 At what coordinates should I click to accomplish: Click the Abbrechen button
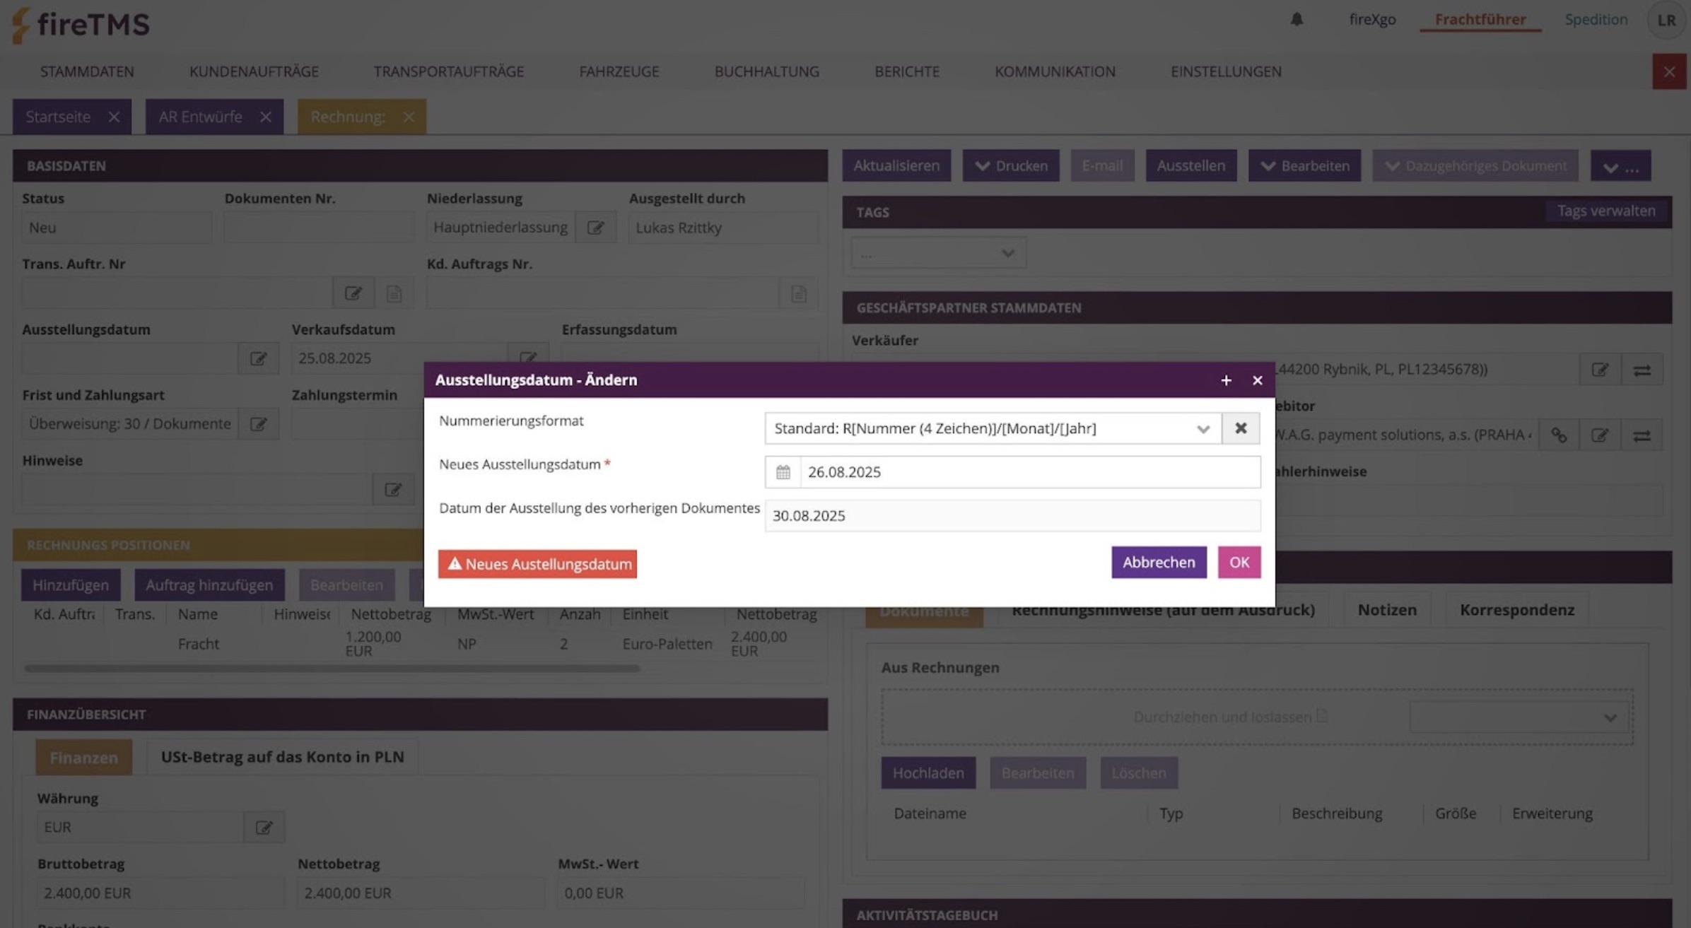(x=1158, y=563)
